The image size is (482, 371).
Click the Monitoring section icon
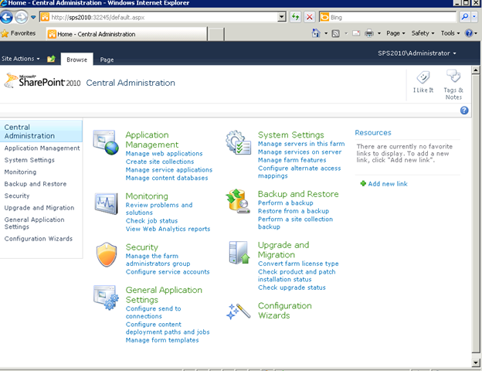point(105,203)
